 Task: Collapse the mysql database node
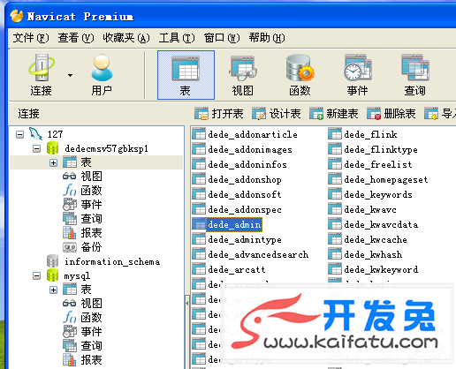[36, 276]
